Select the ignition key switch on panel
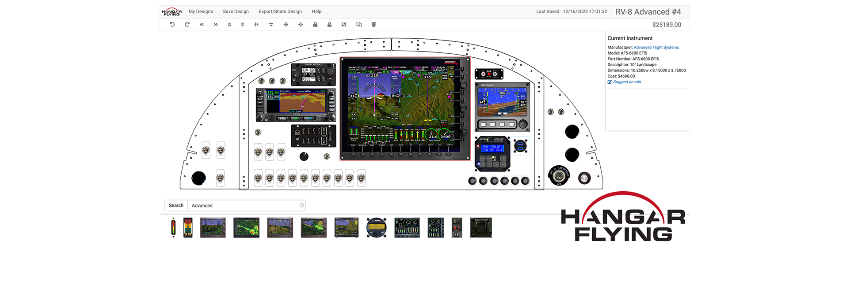Image resolution: width=850 pixels, height=282 pixels. 559,176
